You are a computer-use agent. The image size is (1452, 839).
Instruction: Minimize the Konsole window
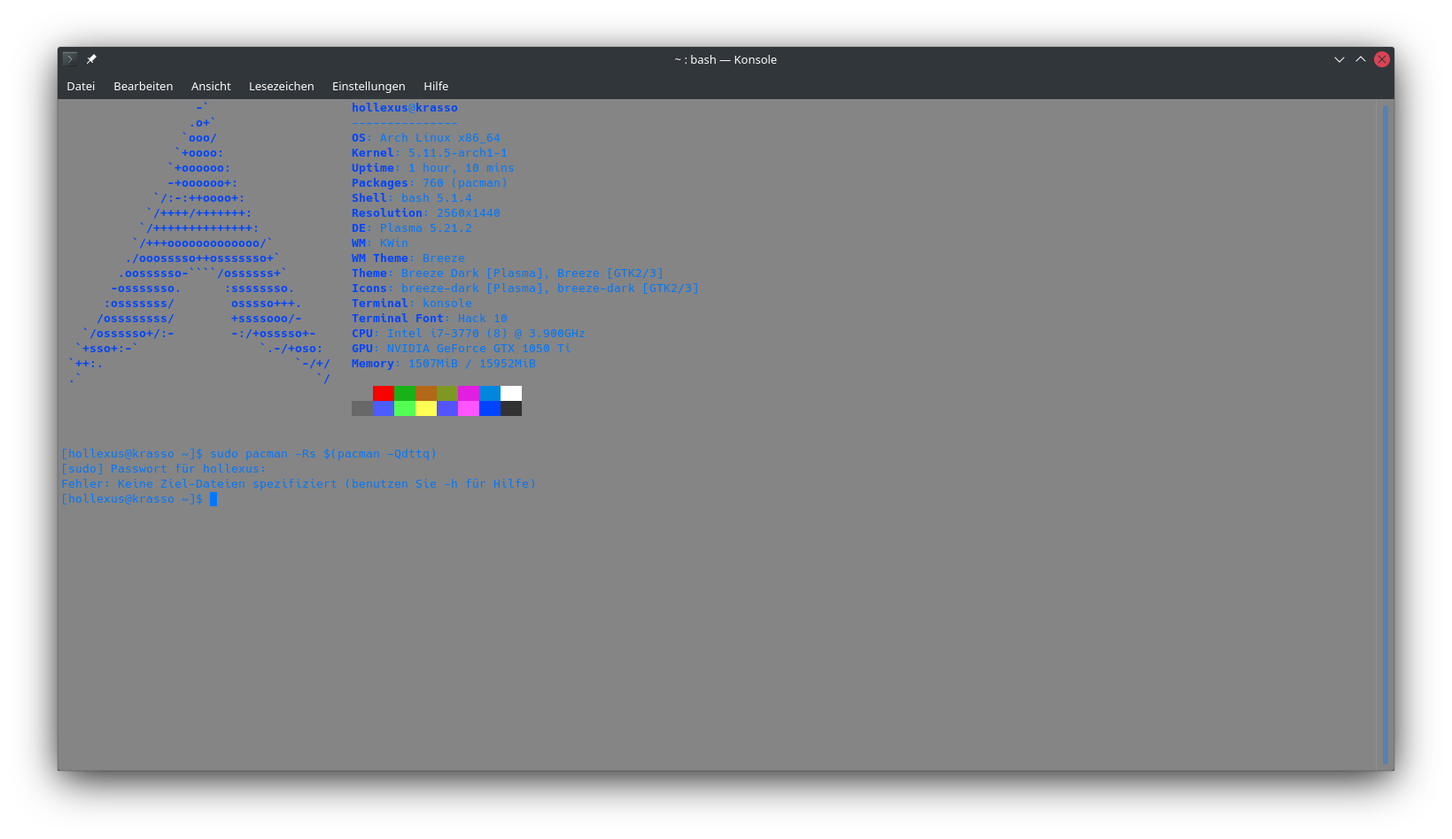pyautogui.click(x=1339, y=59)
